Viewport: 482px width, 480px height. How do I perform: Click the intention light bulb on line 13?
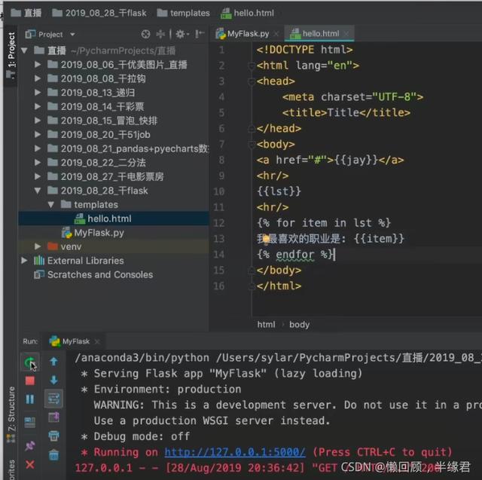[x=266, y=239]
